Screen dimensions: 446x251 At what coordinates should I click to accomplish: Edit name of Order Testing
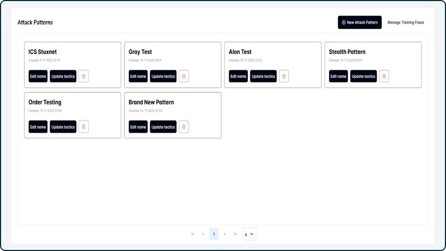click(x=38, y=127)
